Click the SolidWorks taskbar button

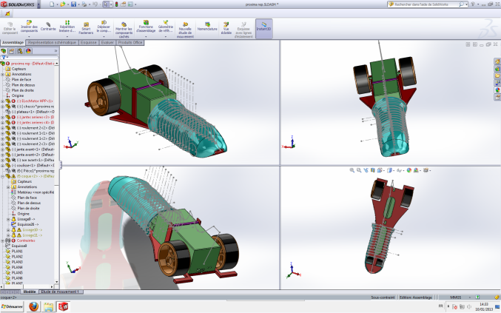[x=63, y=307]
